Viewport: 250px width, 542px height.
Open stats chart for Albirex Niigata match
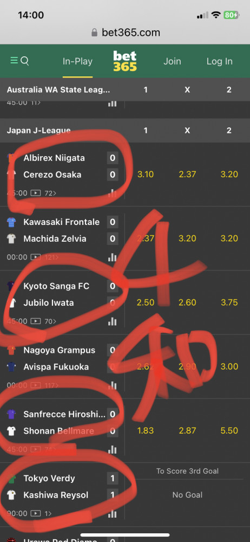pos(112,193)
